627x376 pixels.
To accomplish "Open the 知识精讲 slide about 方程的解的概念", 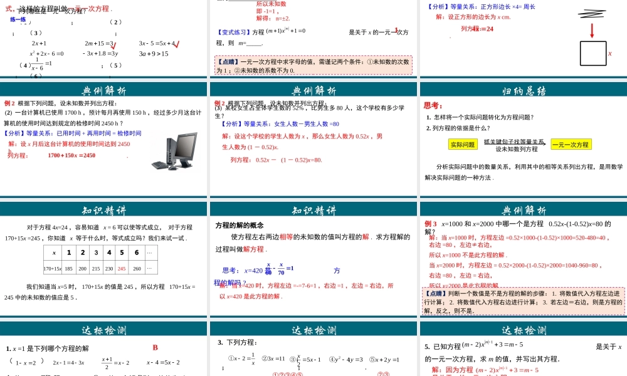I will point(313,259).
